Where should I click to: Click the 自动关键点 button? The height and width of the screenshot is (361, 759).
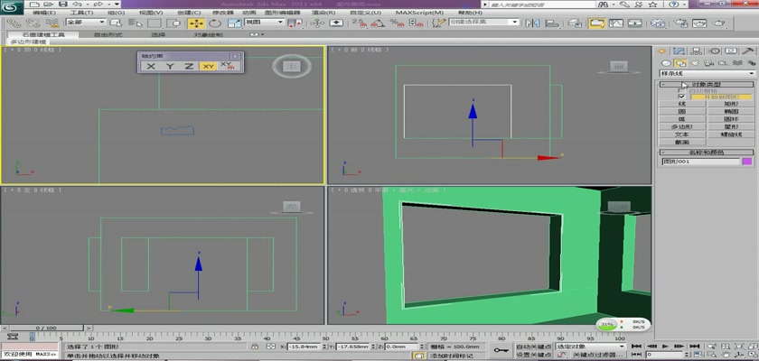533,347
